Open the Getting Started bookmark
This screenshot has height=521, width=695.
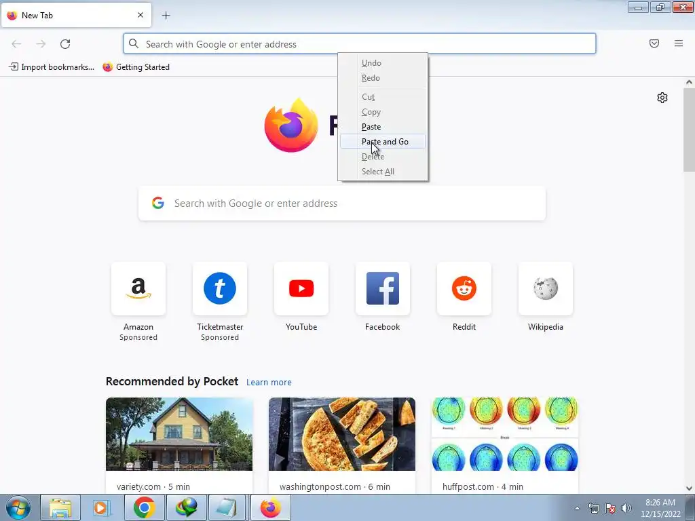pos(136,67)
